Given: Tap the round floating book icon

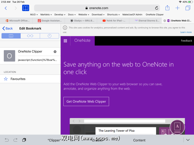Looking at the screenshot, I should [x=177, y=127].
